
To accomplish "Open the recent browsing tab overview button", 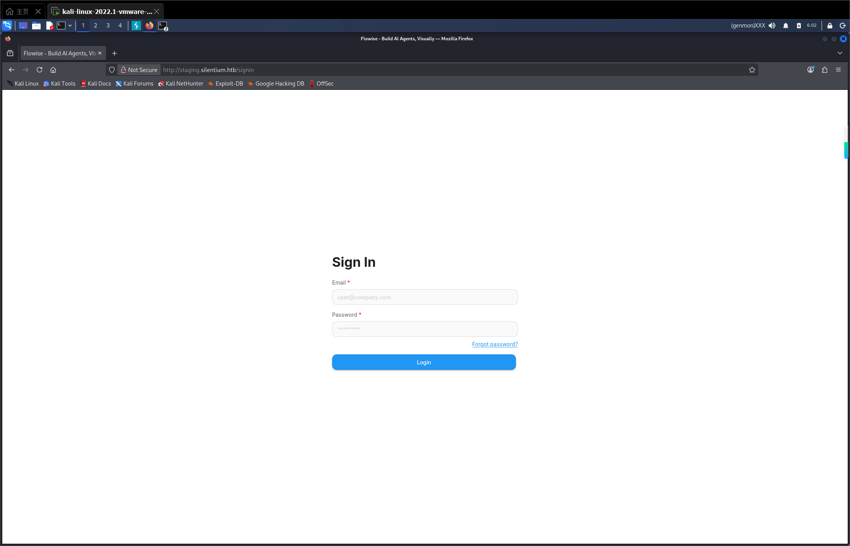I will coord(10,53).
